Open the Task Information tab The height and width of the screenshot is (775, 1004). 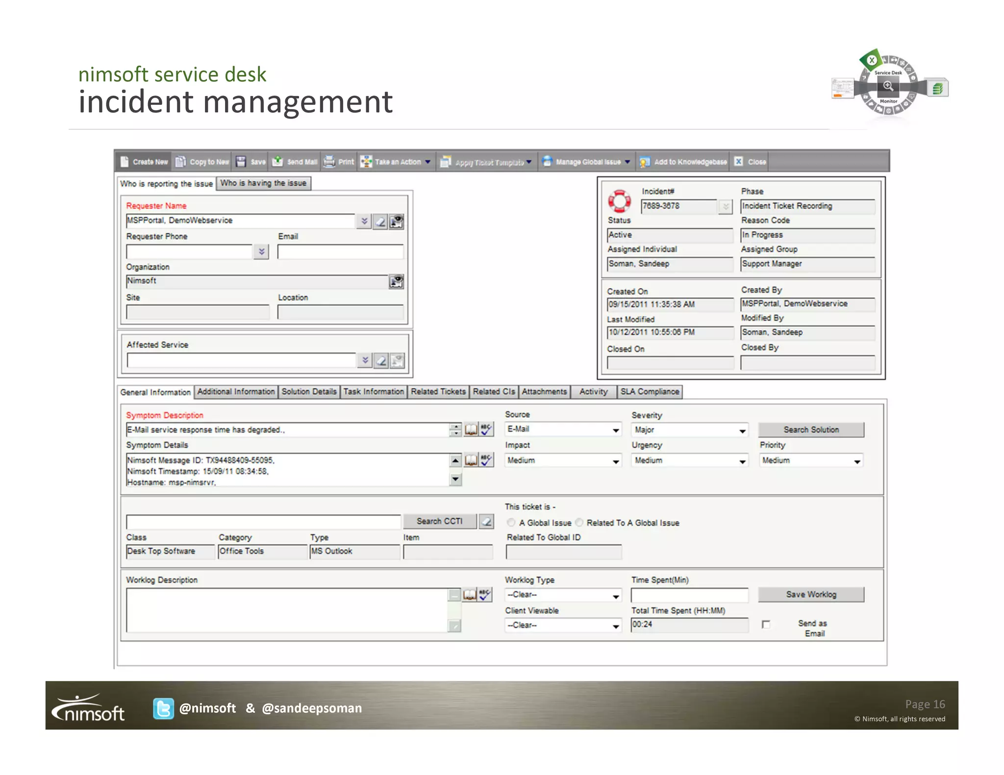tap(374, 392)
